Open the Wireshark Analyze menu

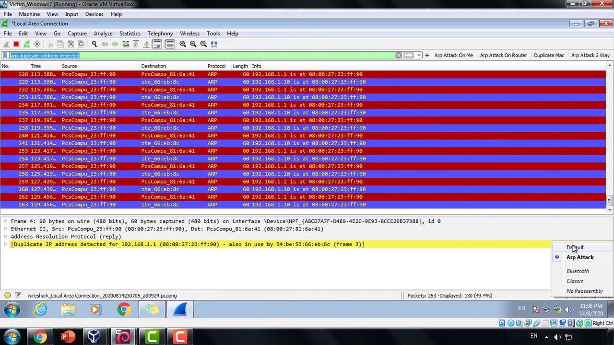[x=103, y=34]
